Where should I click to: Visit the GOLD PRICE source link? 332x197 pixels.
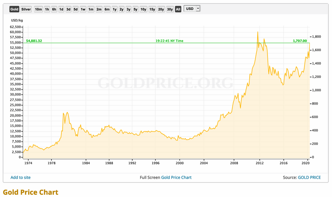[x=309, y=177]
